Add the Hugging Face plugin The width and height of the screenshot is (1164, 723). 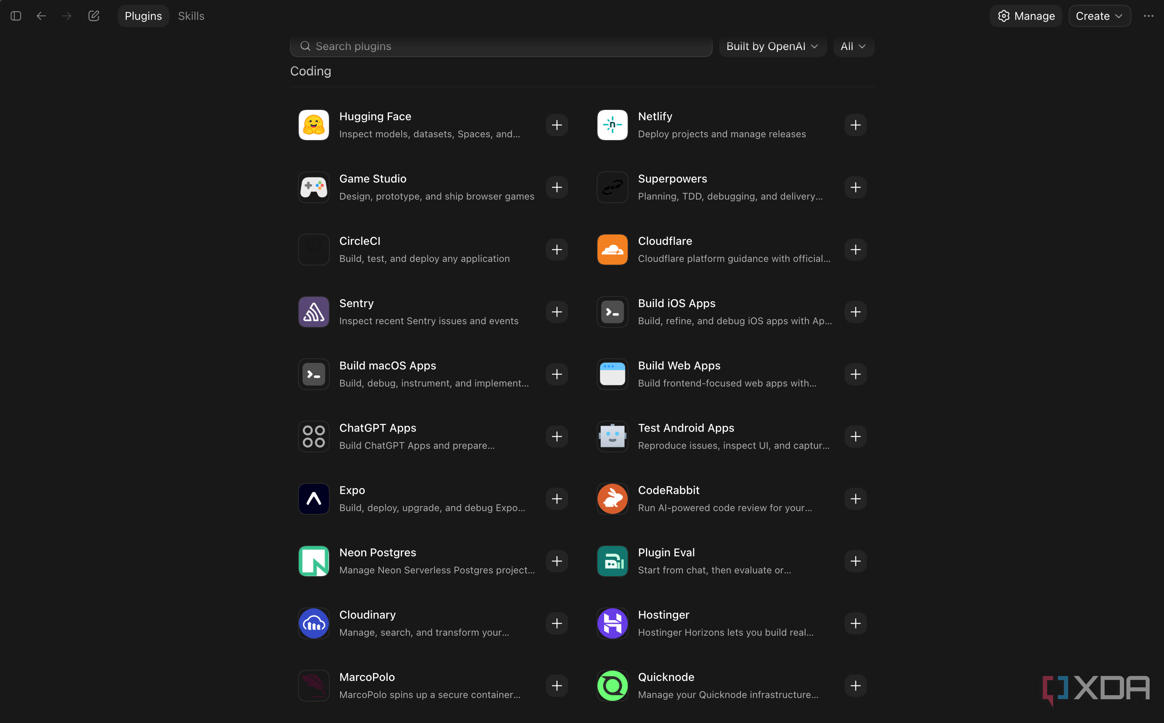557,125
